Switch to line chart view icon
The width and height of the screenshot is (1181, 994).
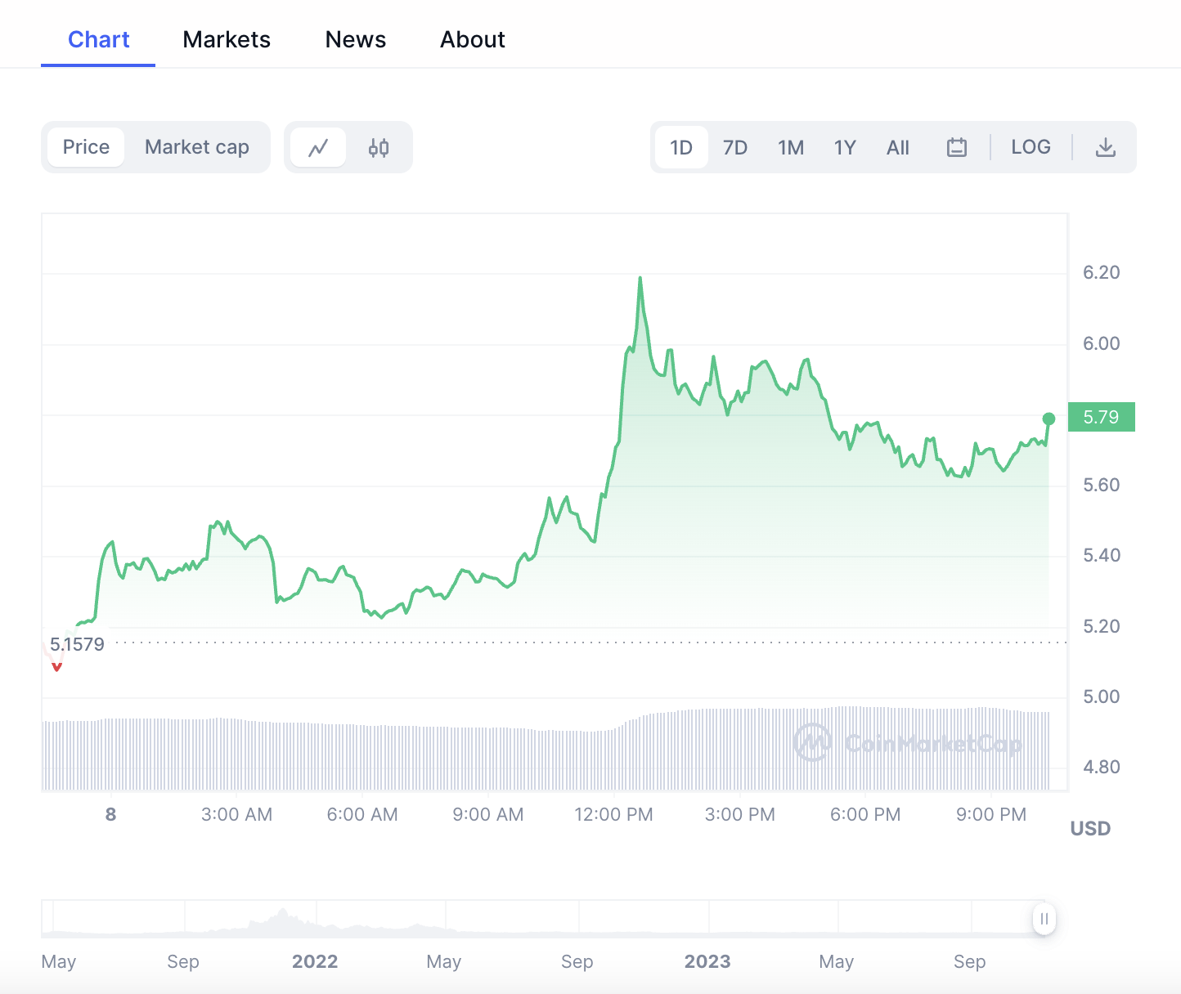[x=318, y=148]
